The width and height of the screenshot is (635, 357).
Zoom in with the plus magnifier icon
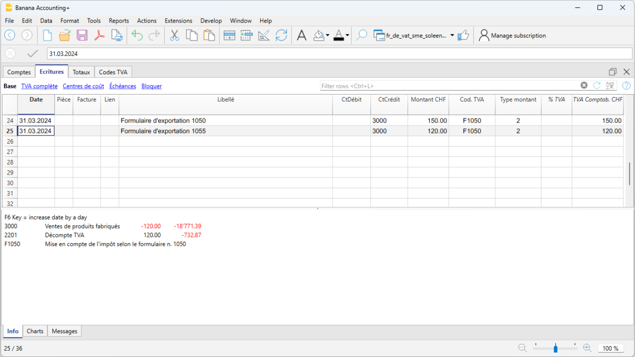(587, 348)
